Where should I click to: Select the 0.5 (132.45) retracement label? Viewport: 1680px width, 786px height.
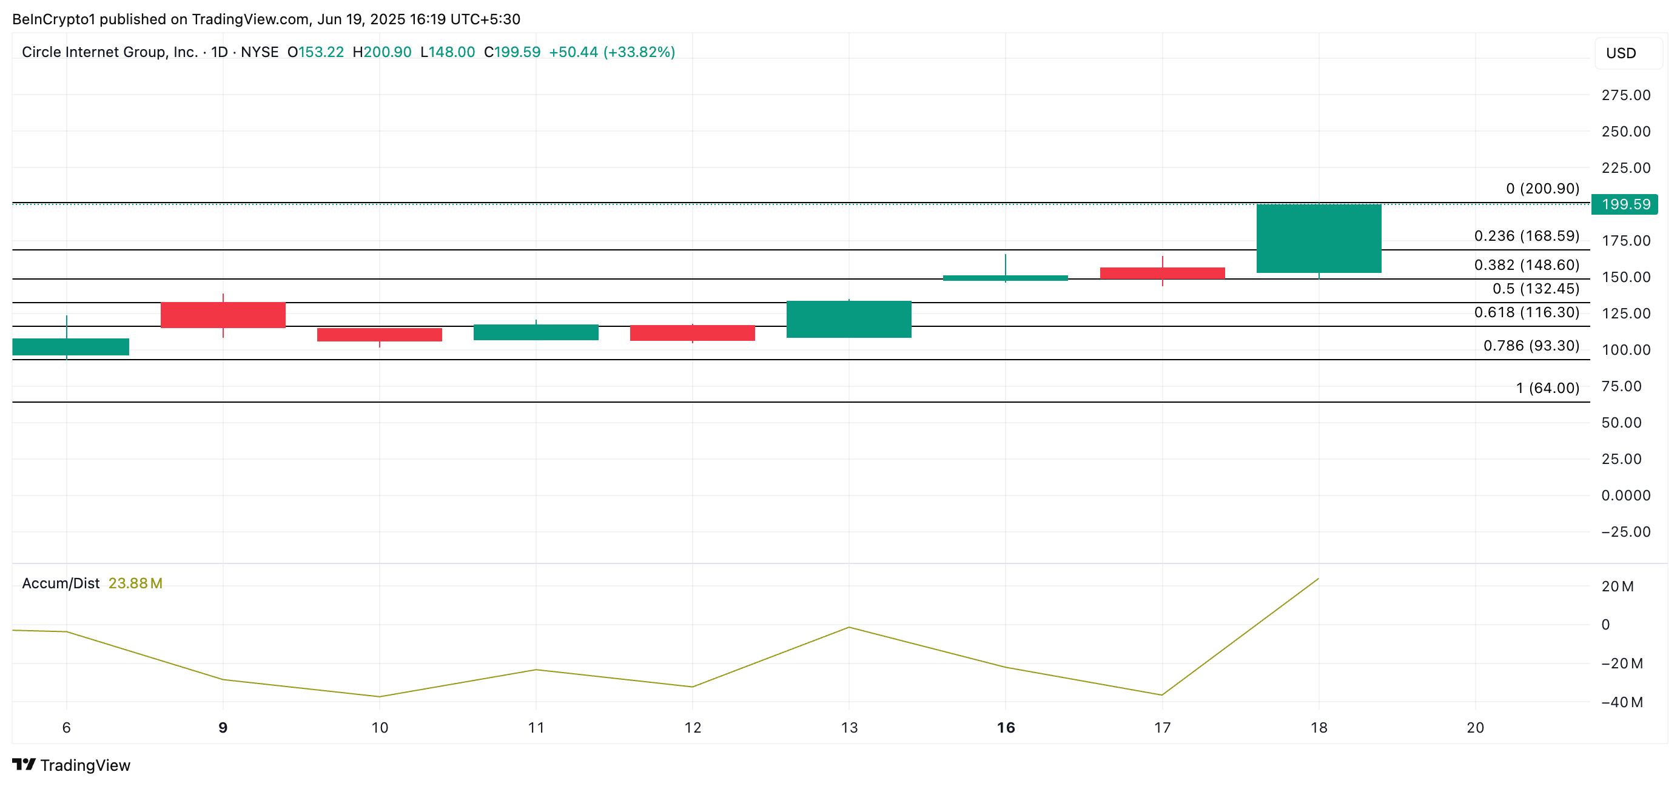pos(1535,288)
